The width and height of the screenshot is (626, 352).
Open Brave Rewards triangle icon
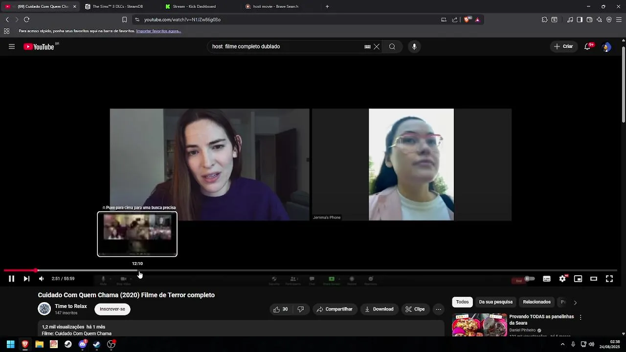pos(477,20)
